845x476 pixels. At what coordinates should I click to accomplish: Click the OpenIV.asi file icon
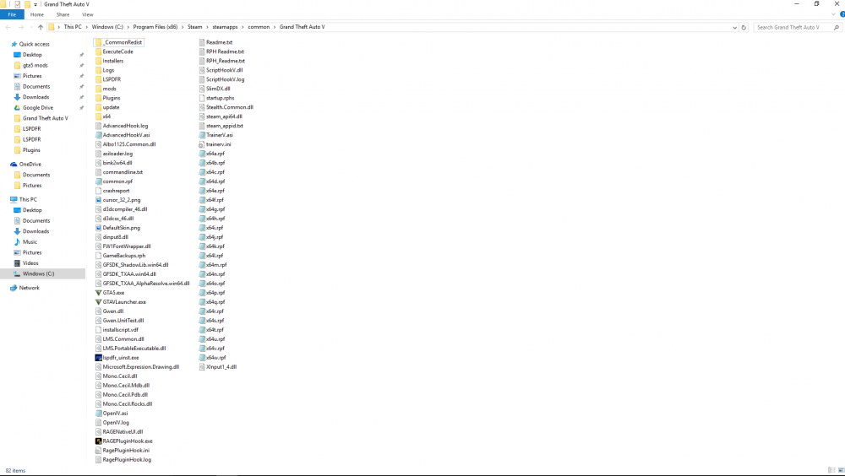pyautogui.click(x=98, y=414)
